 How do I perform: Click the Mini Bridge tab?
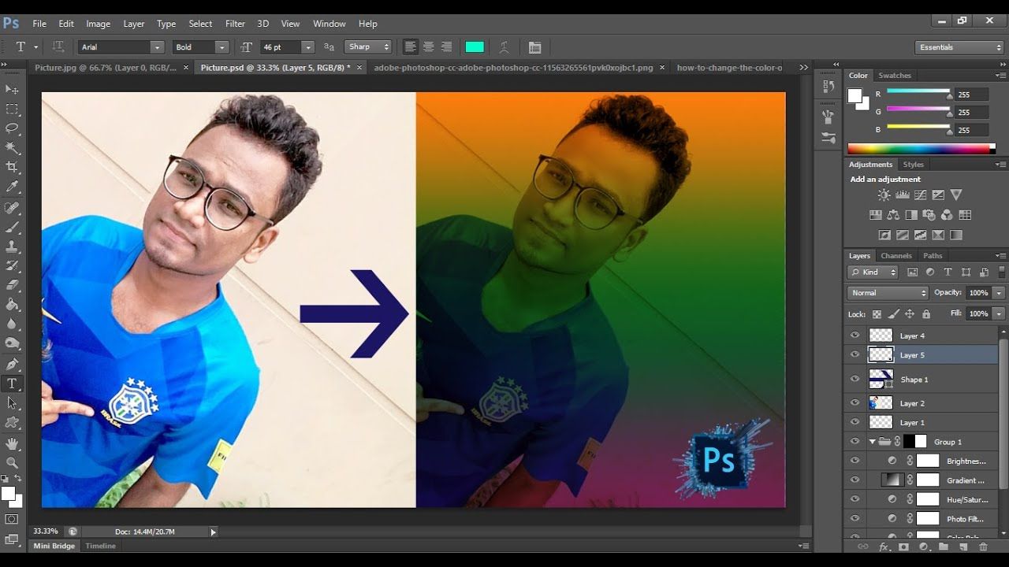[54, 546]
